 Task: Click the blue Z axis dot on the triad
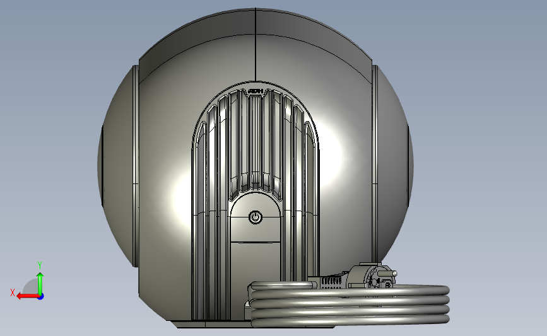[x=41, y=297]
